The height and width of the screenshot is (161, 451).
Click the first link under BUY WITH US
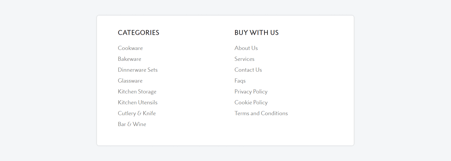246,48
